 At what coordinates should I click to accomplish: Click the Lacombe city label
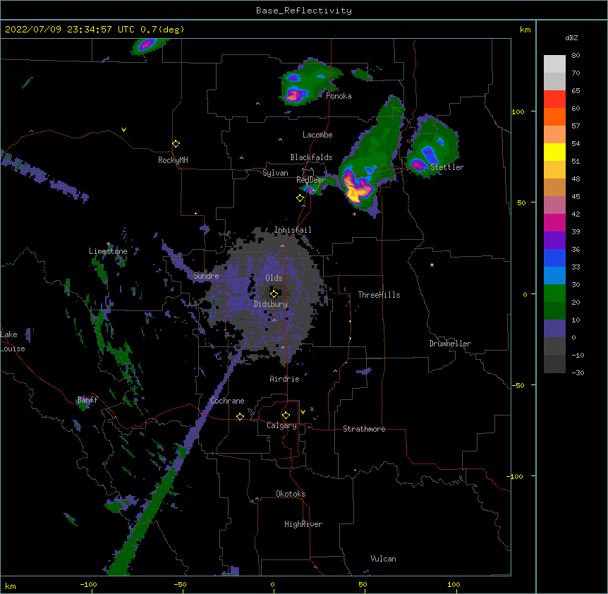pos(317,135)
